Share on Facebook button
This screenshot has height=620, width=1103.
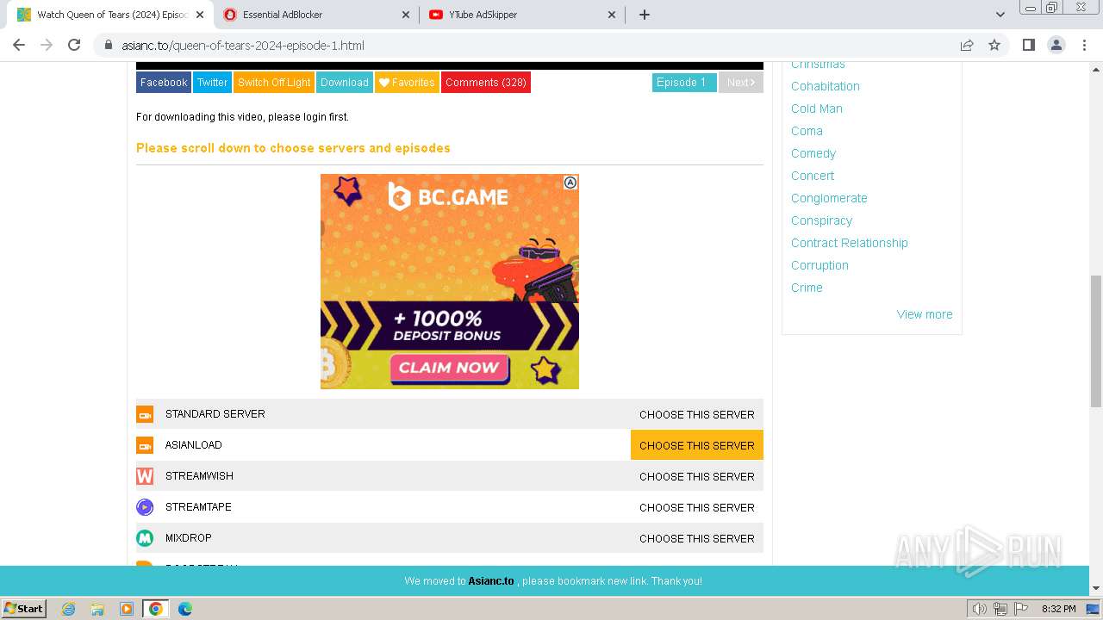(164, 83)
